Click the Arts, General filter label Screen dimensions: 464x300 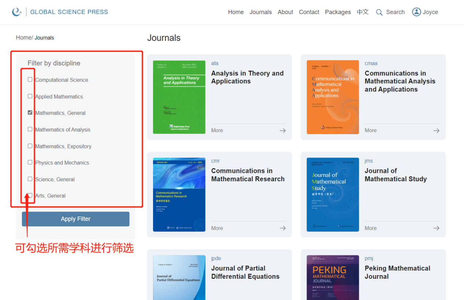[x=51, y=196]
